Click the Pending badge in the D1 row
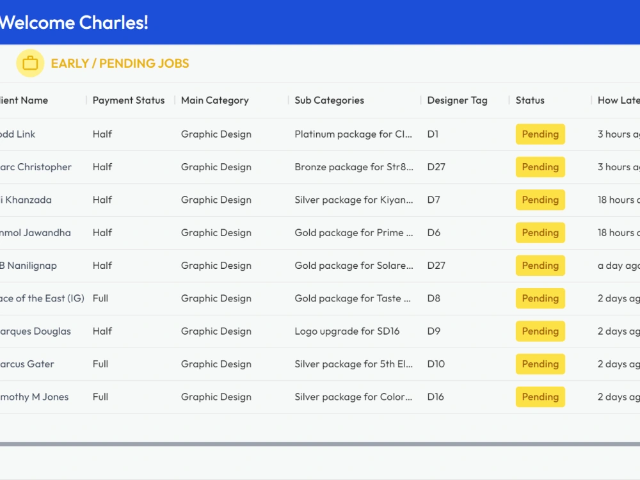Screen dimensions: 640x480 (540, 134)
